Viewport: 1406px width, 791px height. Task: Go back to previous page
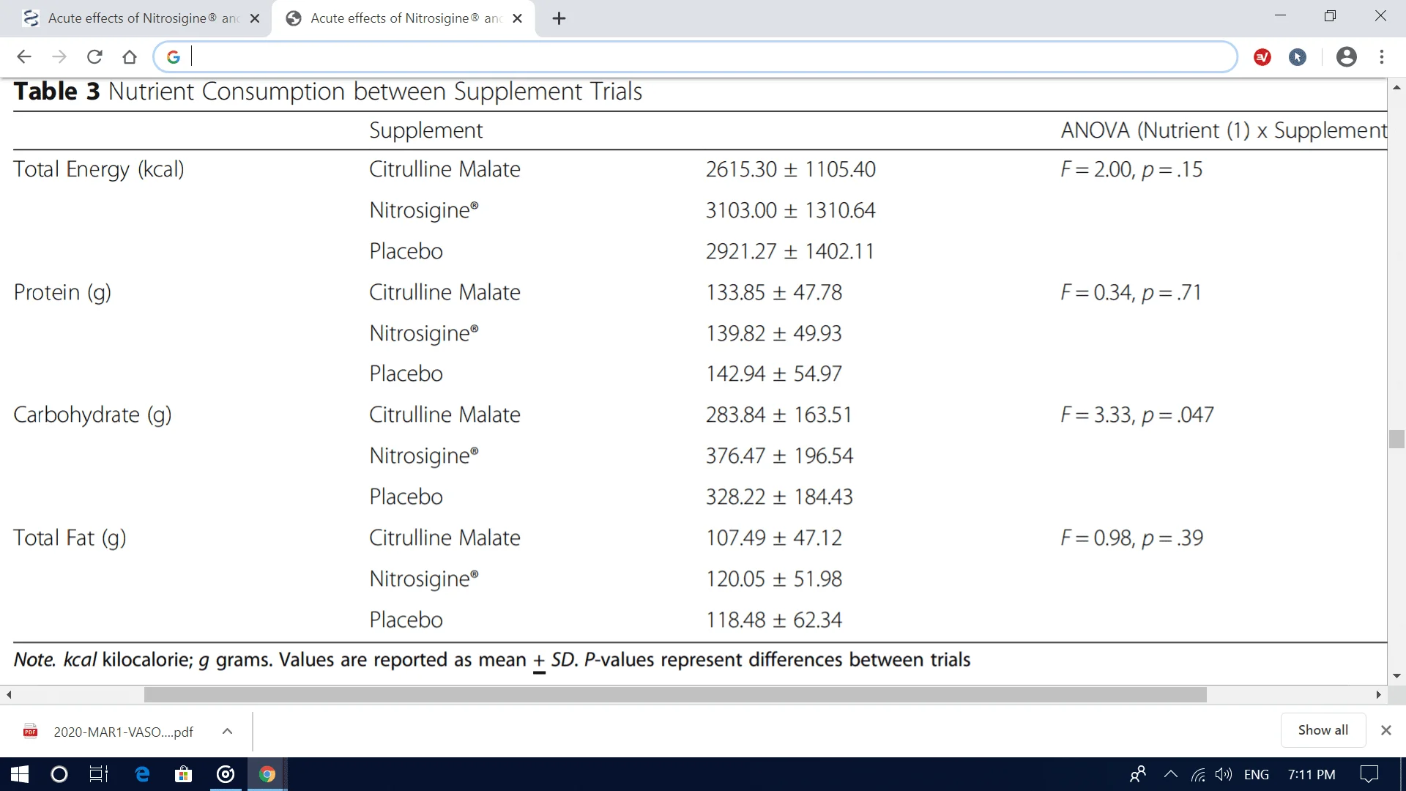[24, 57]
